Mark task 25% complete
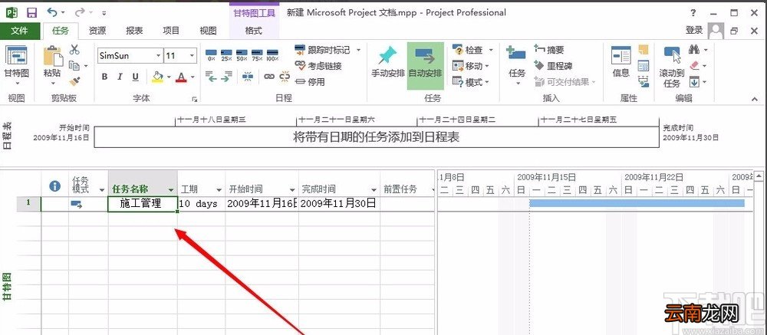The width and height of the screenshot is (767, 335). click(226, 54)
